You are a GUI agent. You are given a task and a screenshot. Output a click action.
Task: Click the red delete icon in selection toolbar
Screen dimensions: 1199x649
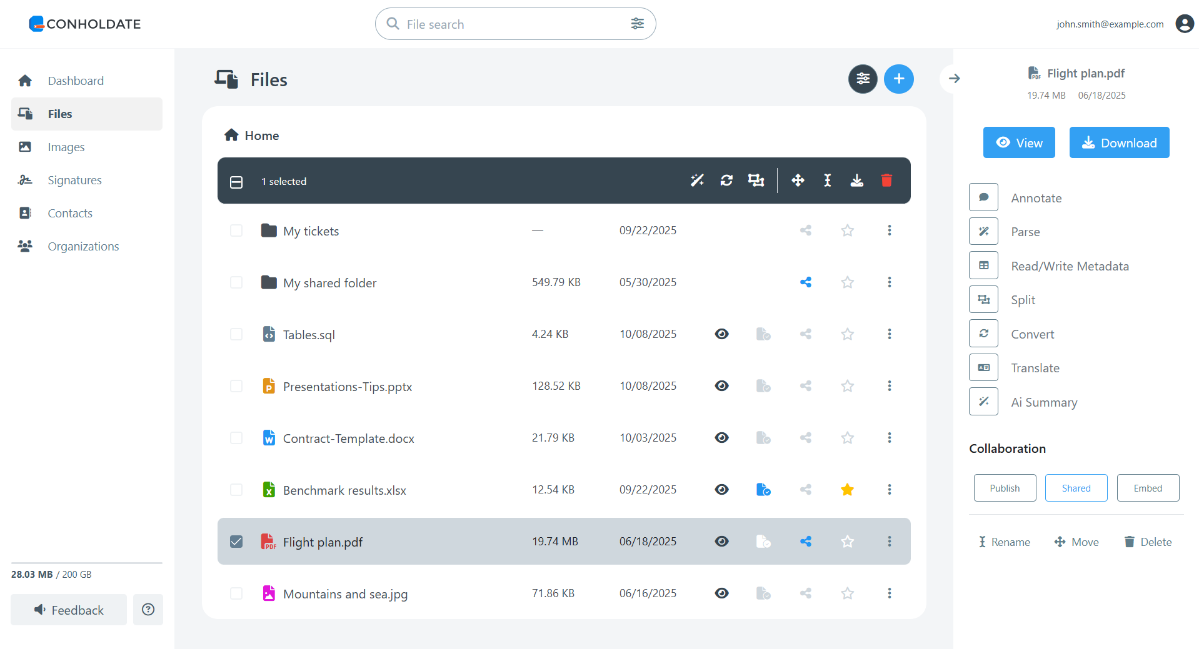click(x=886, y=181)
